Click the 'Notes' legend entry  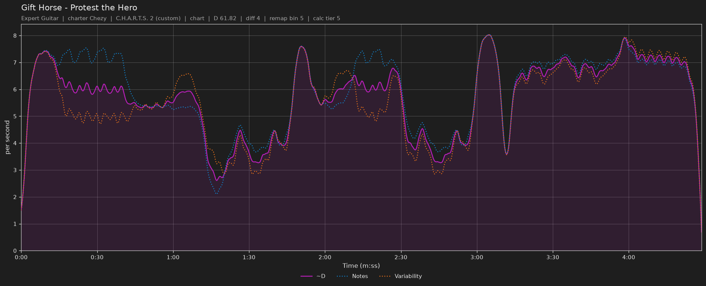[360, 276]
